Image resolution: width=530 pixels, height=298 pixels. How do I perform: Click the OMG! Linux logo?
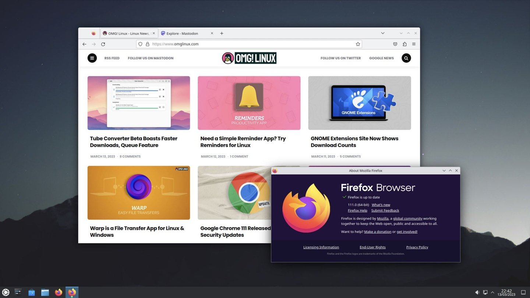coord(249,58)
